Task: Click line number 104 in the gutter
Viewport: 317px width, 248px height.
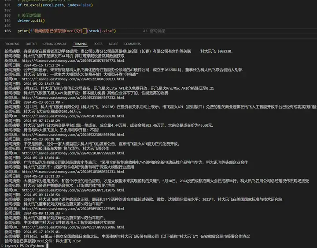Action: [7, 21]
